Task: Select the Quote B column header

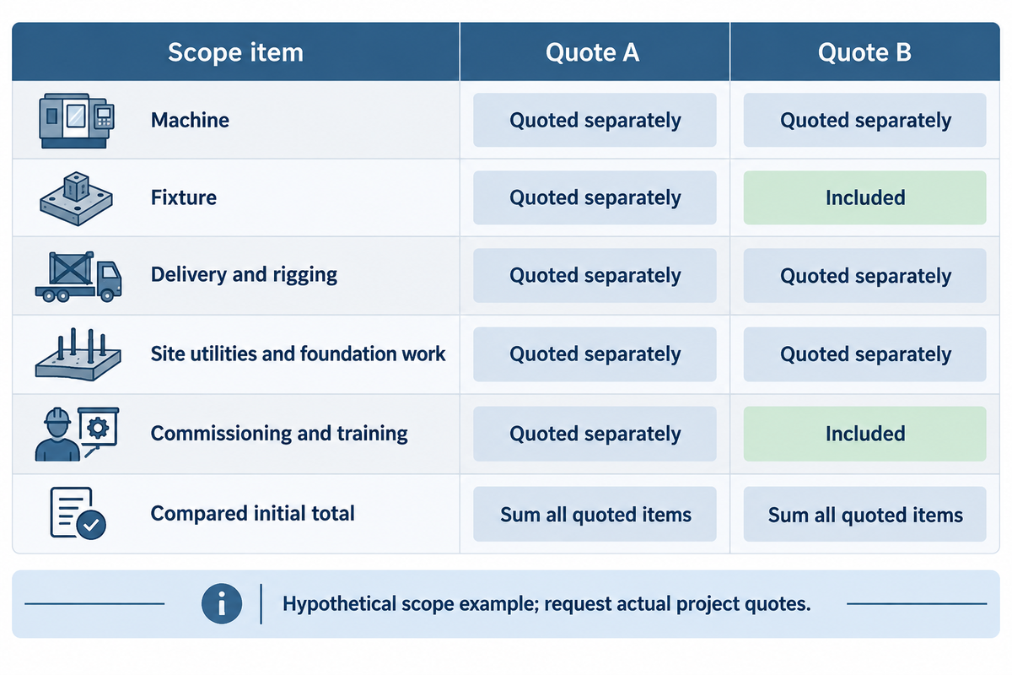Action: tap(864, 52)
